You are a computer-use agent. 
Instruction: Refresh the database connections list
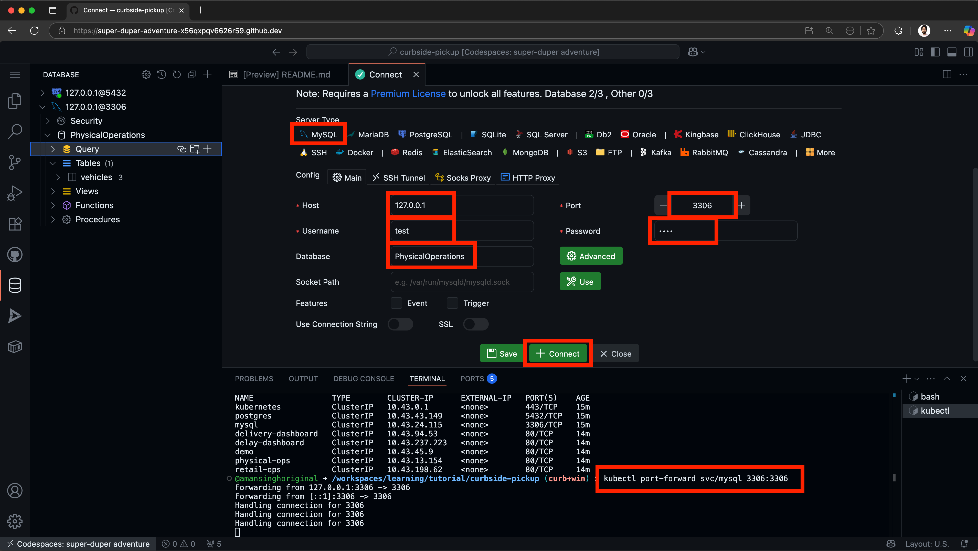coord(177,74)
